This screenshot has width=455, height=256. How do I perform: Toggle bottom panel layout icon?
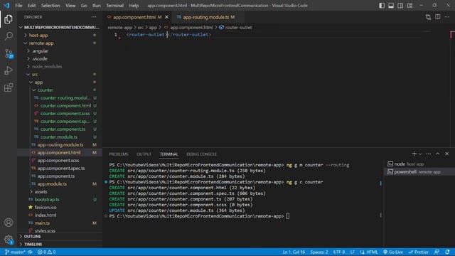(391, 6)
